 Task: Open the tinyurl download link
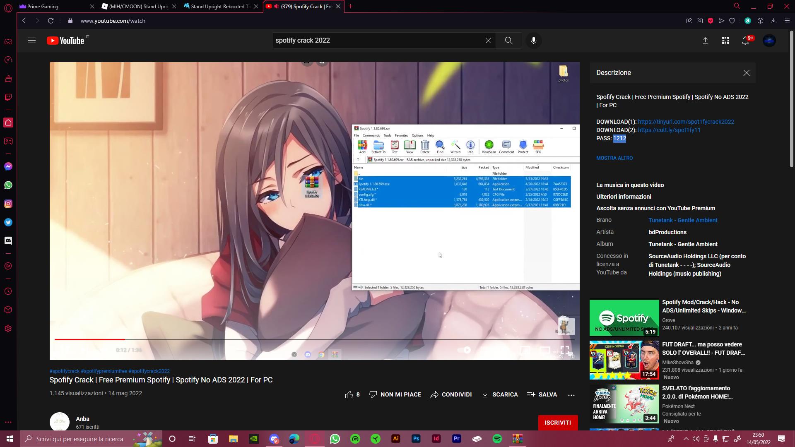(686, 122)
